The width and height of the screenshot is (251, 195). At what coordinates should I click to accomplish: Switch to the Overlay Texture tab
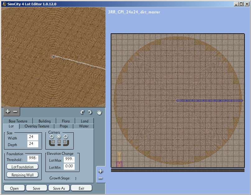(37, 126)
